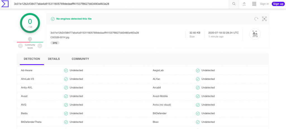Select the Antiy-AVL undetected check icon
The width and height of the screenshot is (286, 129).
pos(66,88)
